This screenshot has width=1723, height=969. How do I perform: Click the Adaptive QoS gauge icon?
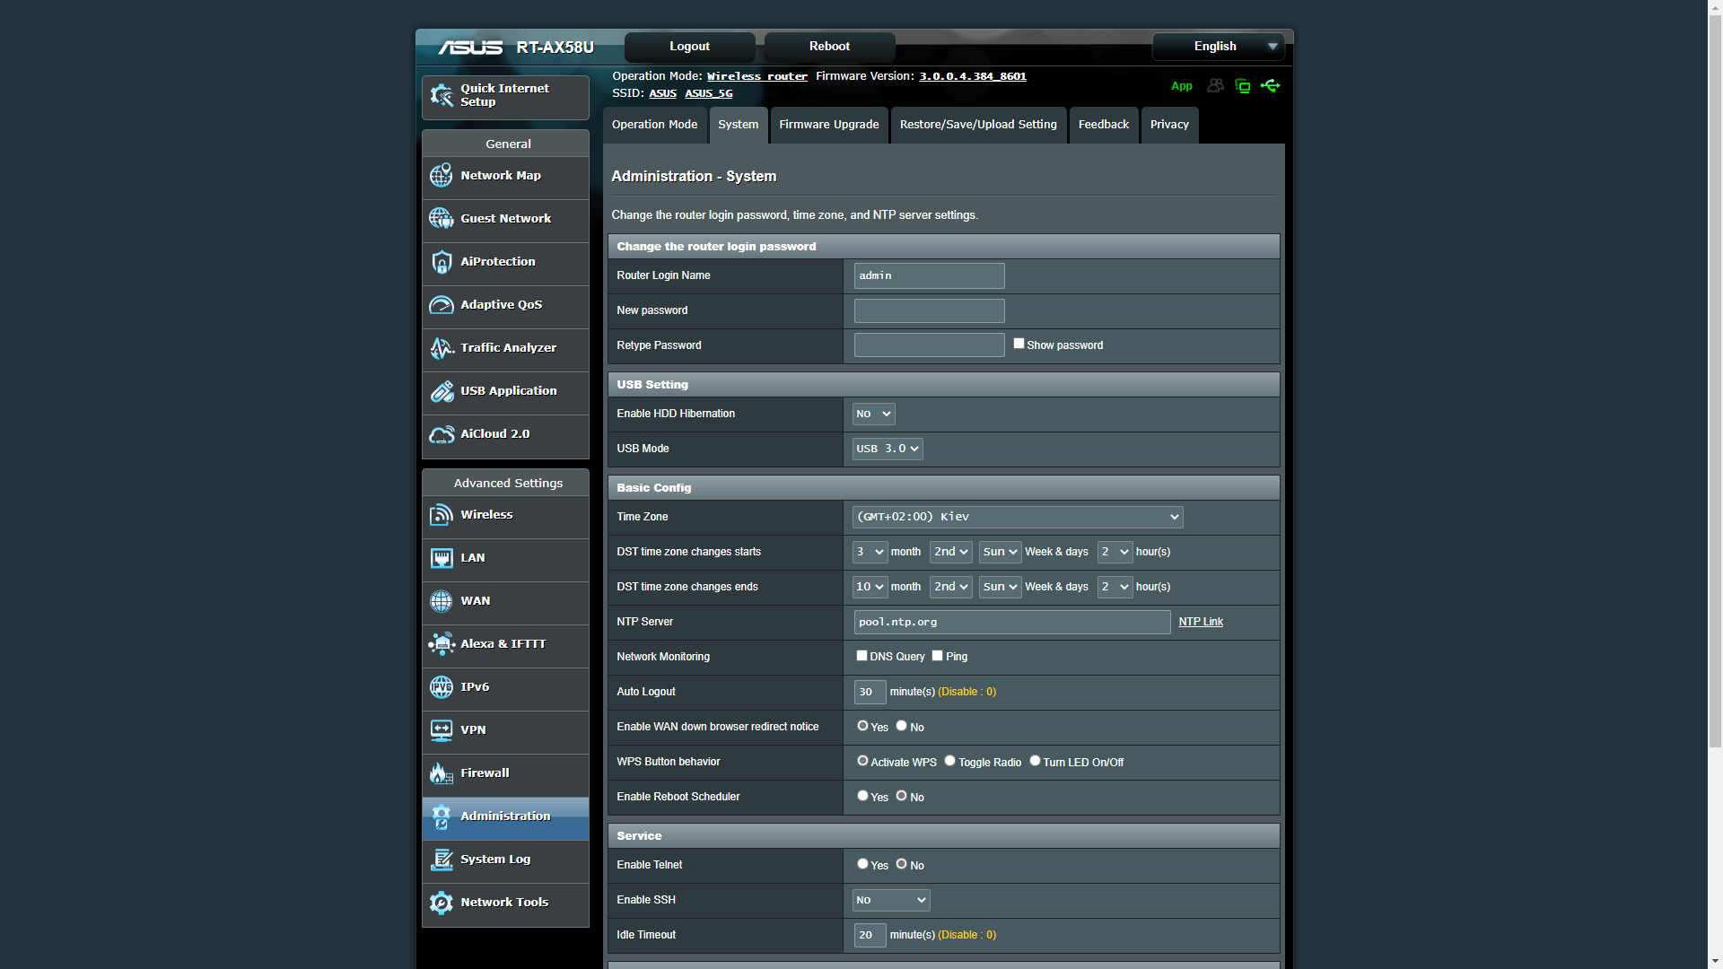point(441,305)
